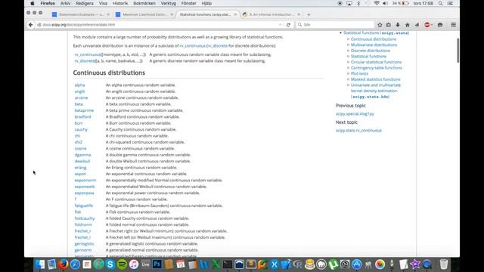The image size is (484, 272).
Task: Open the rv_discrete class link in table
Action: coord(85,61)
